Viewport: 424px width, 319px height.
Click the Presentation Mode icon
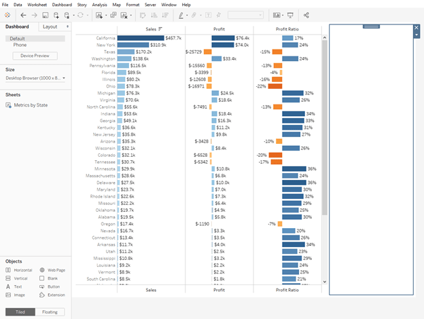click(x=291, y=15)
